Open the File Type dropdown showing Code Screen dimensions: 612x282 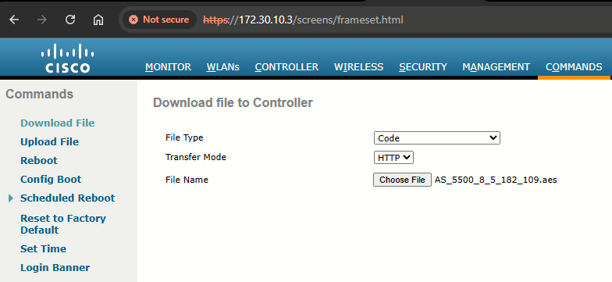point(437,138)
